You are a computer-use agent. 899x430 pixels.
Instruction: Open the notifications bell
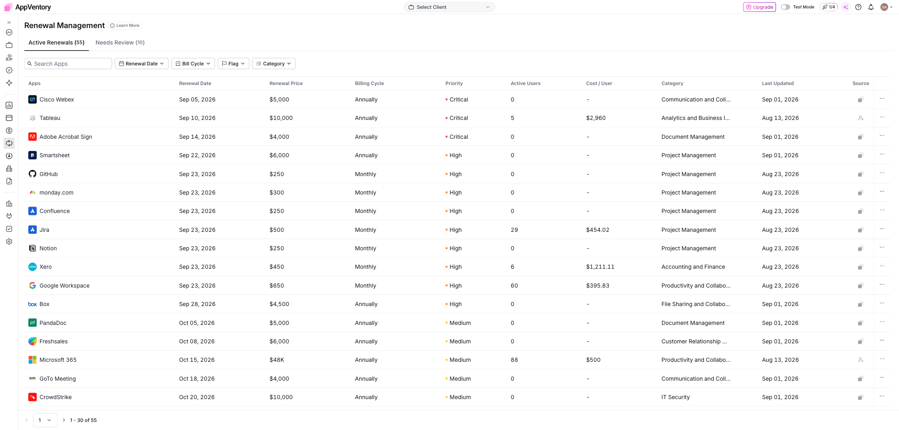[871, 7]
